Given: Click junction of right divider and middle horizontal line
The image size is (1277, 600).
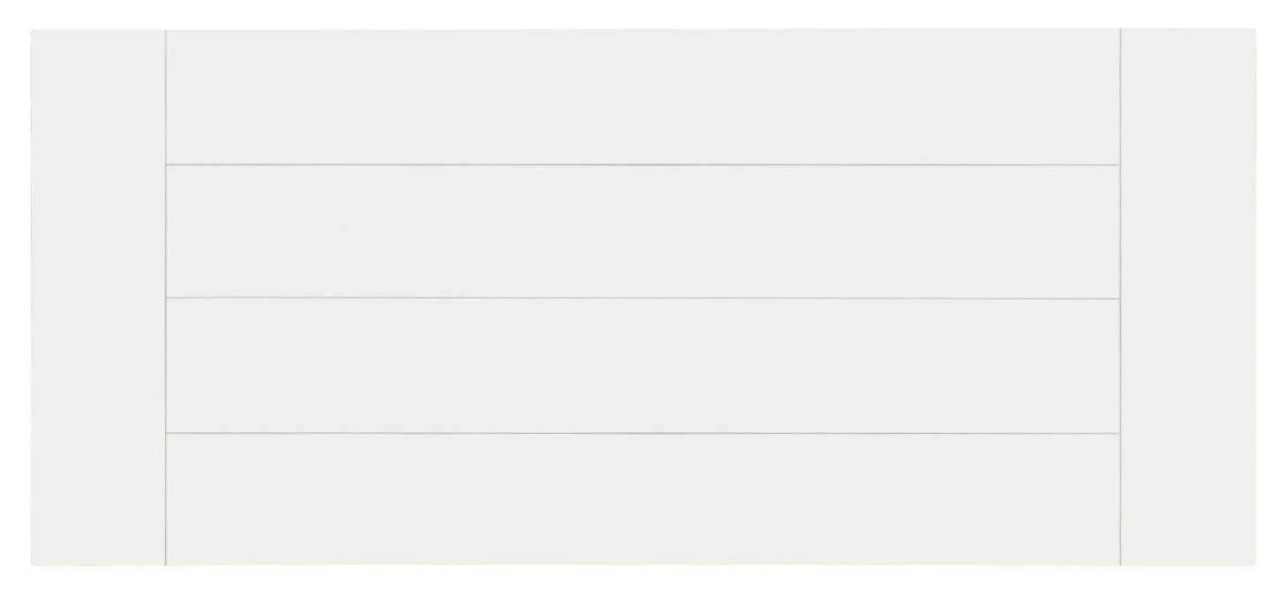Looking at the screenshot, I should pos(1121,299).
